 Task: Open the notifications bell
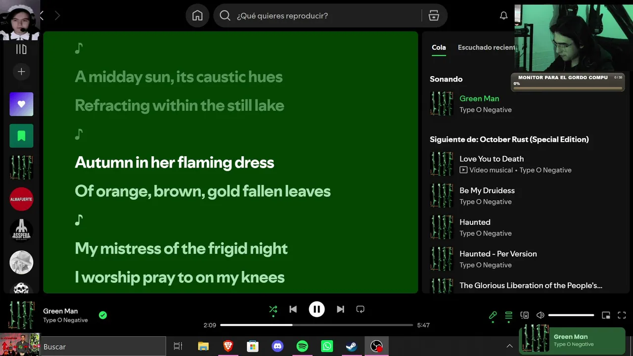[x=503, y=16]
